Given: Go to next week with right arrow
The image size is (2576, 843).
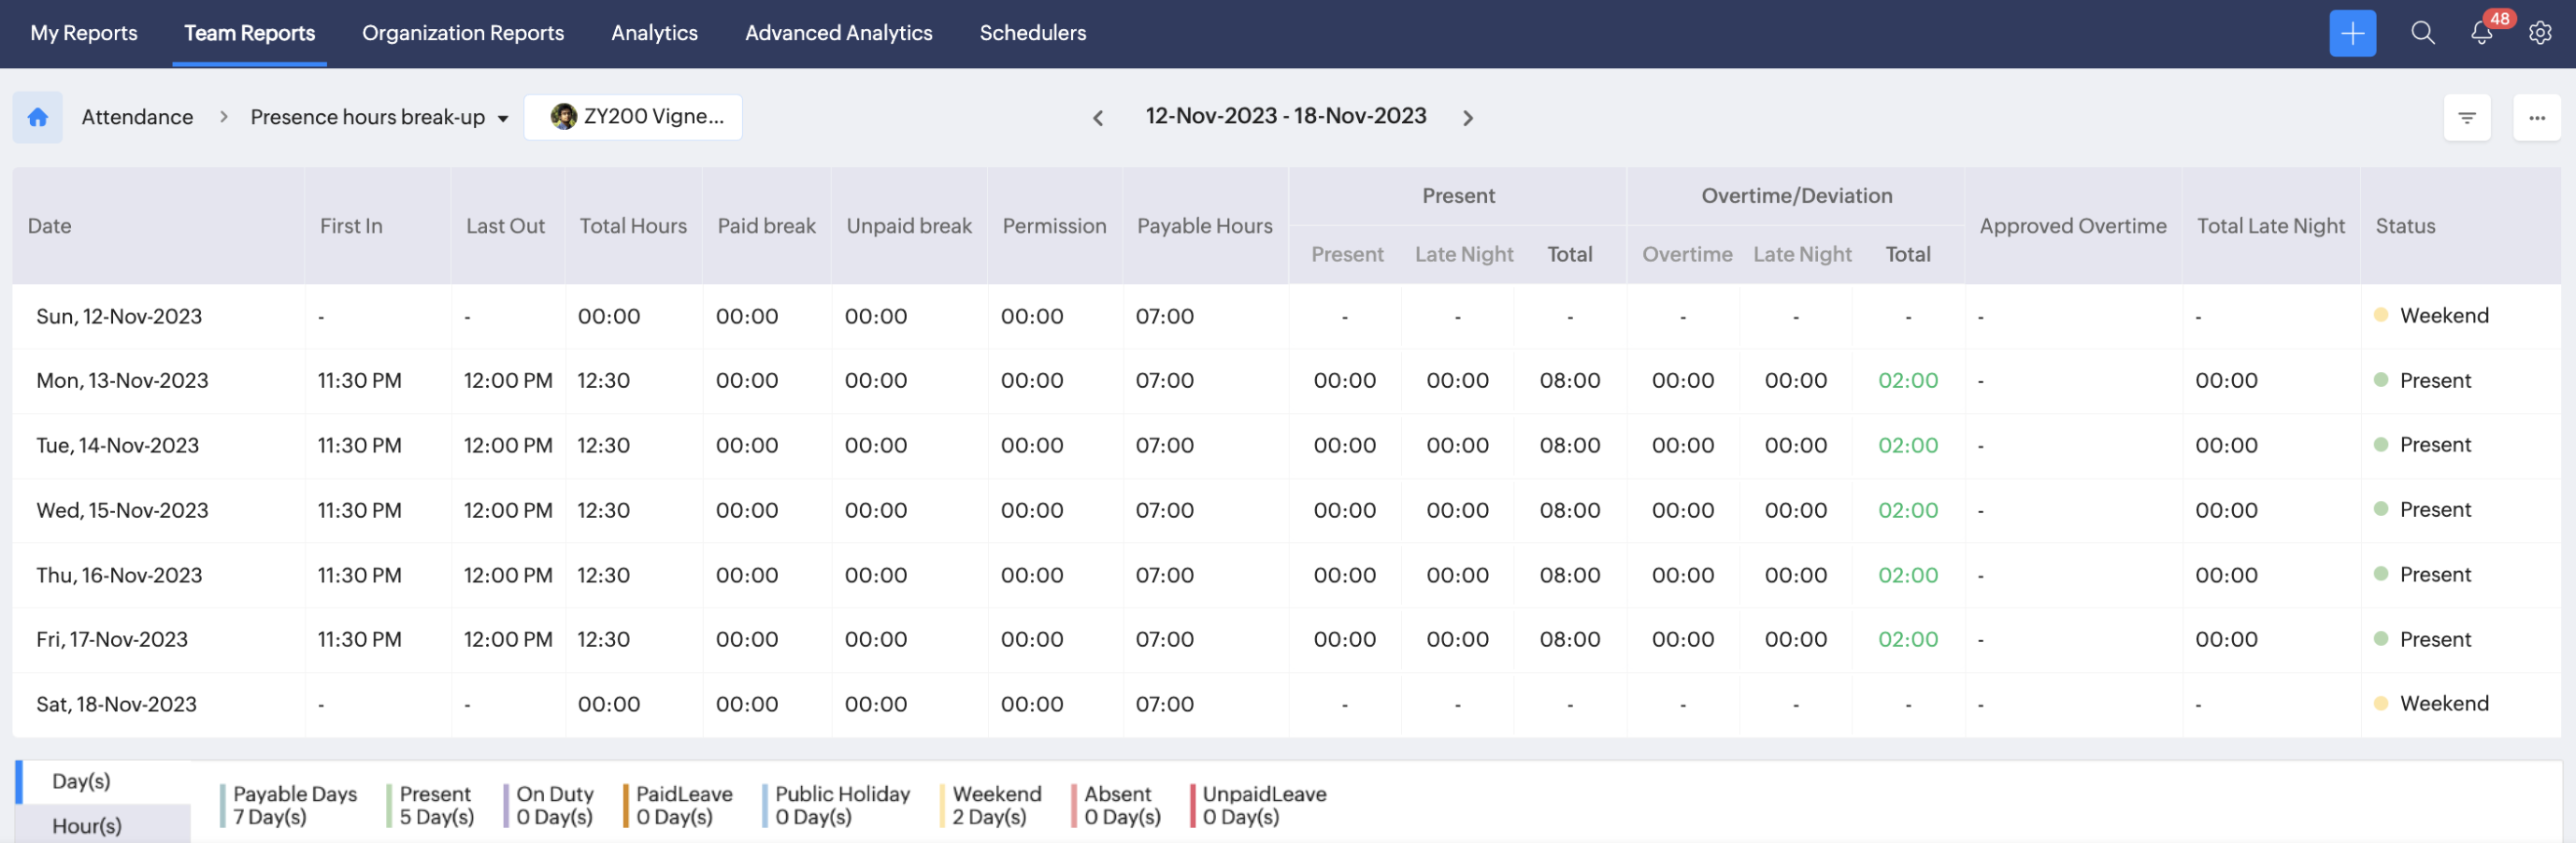Looking at the screenshot, I should 1467,118.
